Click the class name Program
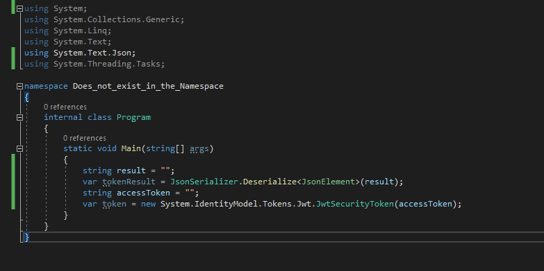 (x=133, y=117)
